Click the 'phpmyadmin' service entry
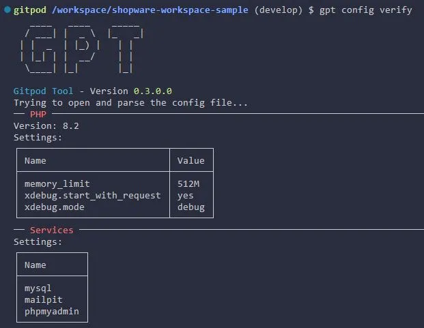Image resolution: width=424 pixels, height=328 pixels. point(52,312)
